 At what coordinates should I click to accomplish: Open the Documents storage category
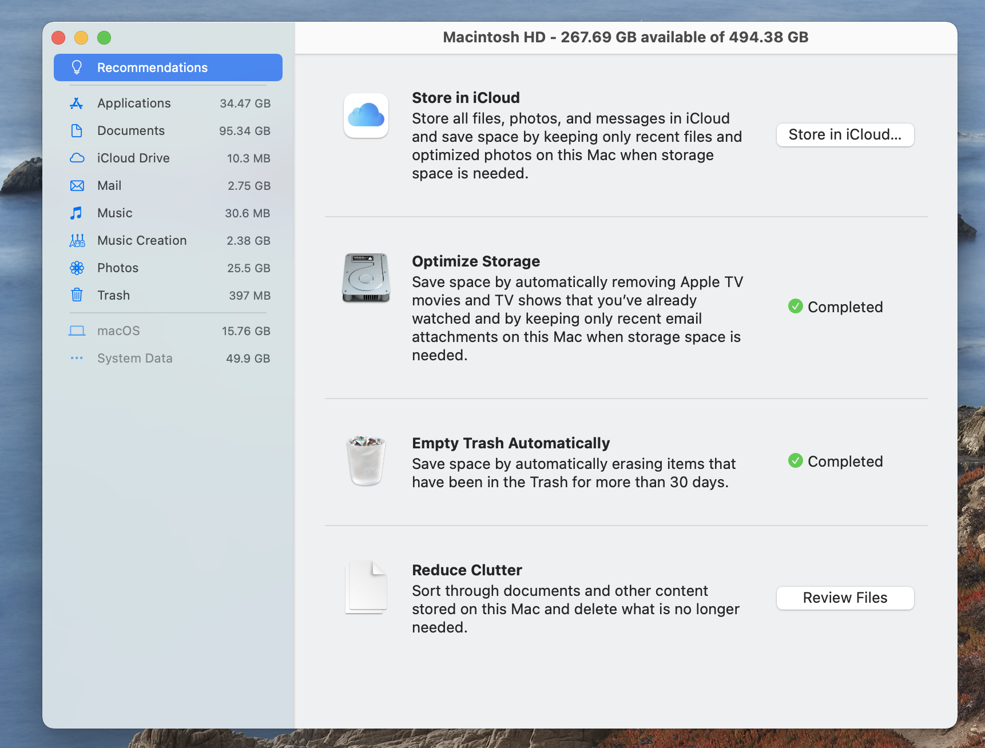coord(168,131)
